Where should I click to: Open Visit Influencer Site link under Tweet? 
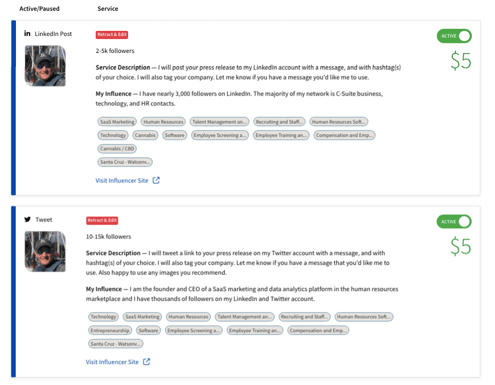coord(112,362)
